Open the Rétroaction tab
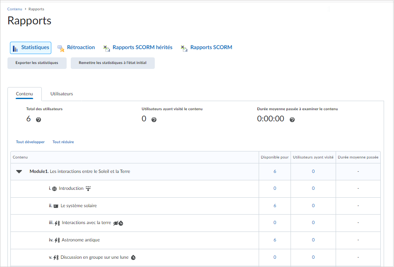The height and width of the screenshot is (267, 394). pyautogui.click(x=76, y=47)
